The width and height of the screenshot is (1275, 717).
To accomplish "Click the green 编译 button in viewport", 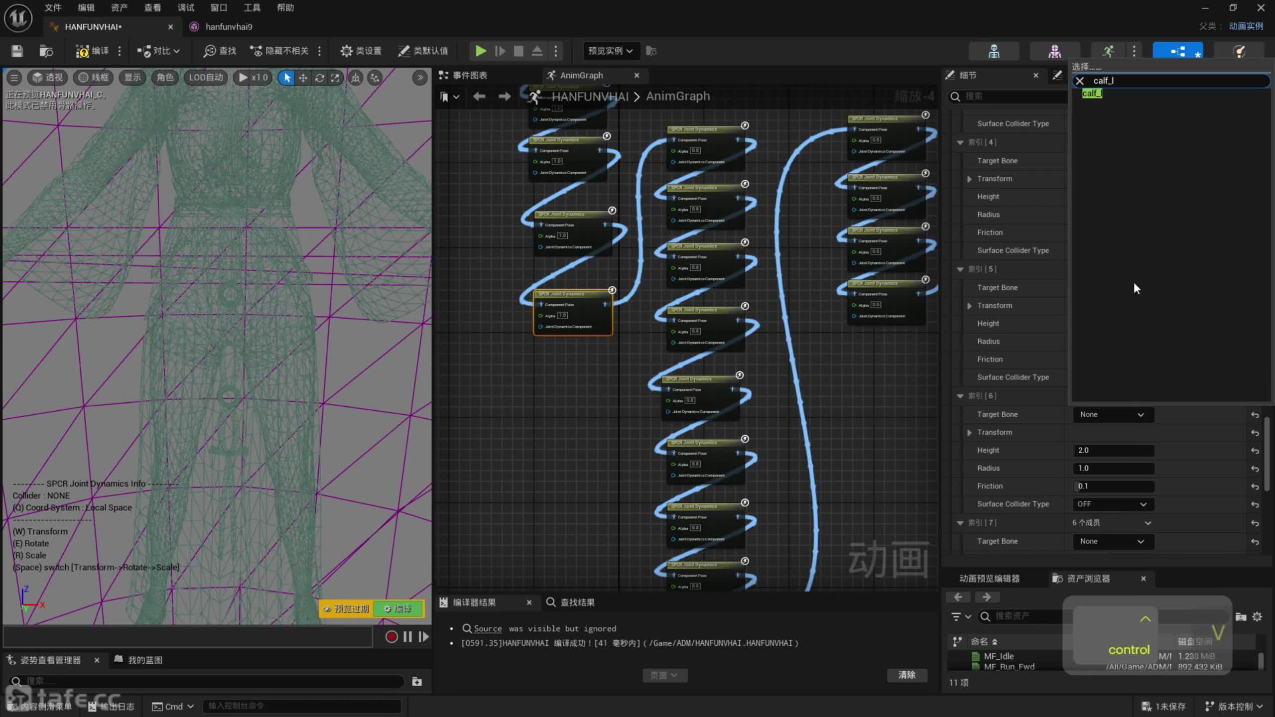I will (x=398, y=609).
